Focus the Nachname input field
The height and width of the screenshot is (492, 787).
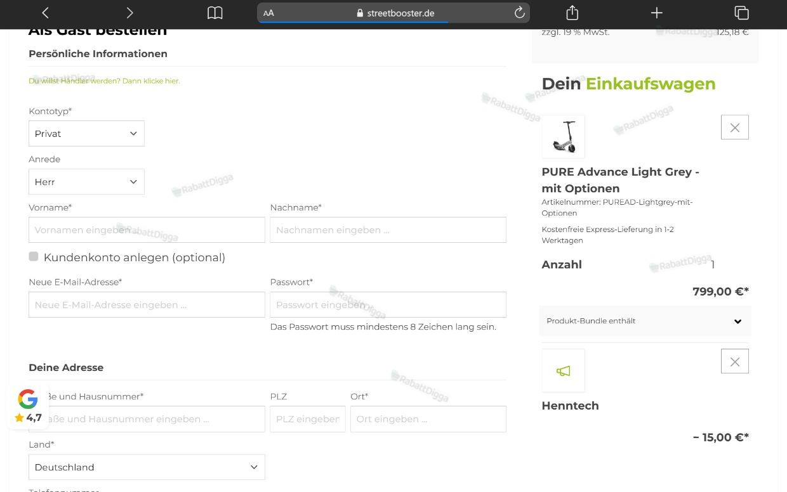(388, 230)
